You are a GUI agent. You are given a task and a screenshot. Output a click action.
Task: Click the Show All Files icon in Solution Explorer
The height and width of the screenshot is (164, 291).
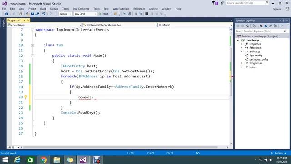275,26
